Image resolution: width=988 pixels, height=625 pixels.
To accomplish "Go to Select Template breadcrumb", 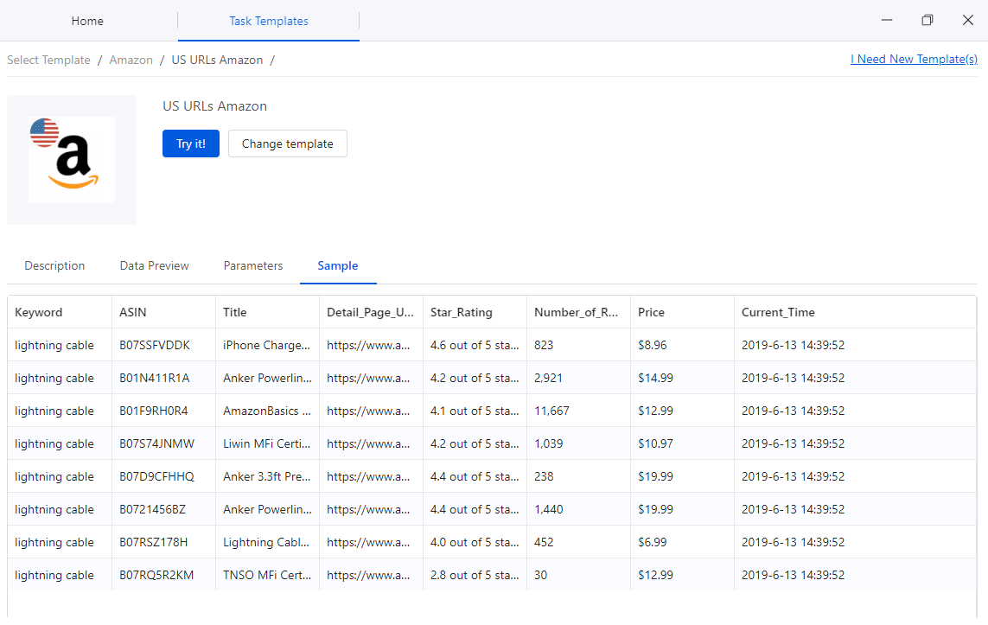I will (48, 60).
